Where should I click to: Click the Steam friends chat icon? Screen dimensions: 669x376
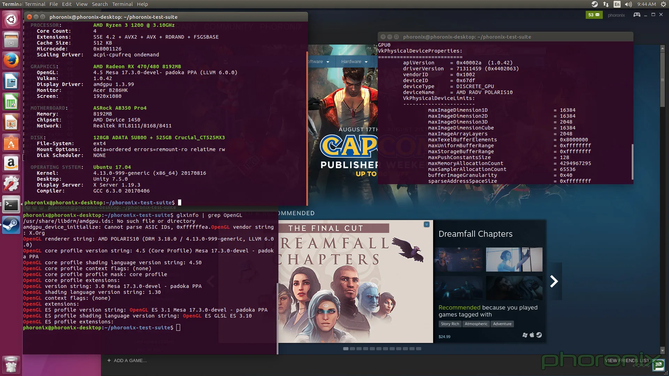[659, 365]
